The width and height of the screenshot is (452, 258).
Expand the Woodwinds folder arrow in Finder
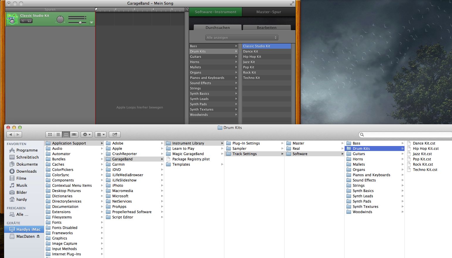pyautogui.click(x=402, y=212)
